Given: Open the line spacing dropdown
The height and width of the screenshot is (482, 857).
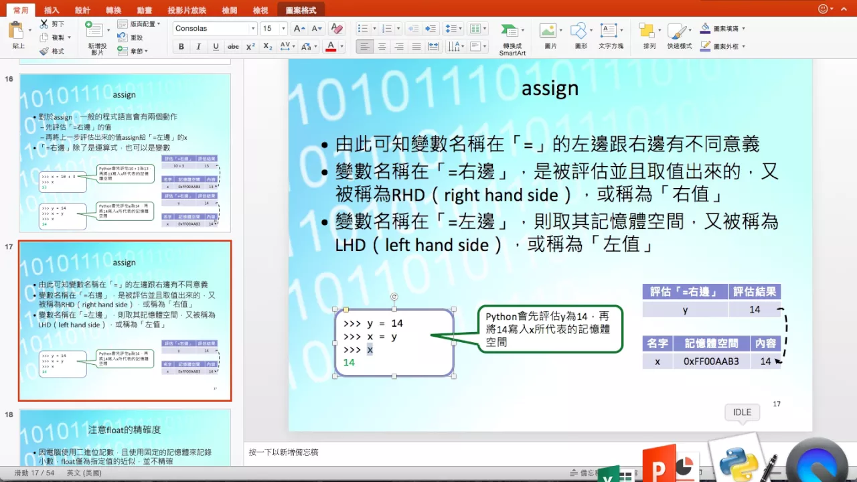Looking at the screenshot, I should tap(455, 29).
